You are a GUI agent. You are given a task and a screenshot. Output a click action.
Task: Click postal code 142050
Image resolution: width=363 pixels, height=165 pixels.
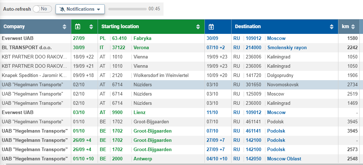[254, 159]
